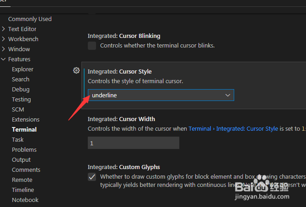Select the Notebook settings category
Image resolution: width=306 pixels, height=207 pixels.
pyautogui.click(x=25, y=200)
